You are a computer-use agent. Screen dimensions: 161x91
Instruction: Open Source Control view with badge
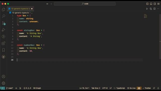tap(4, 23)
